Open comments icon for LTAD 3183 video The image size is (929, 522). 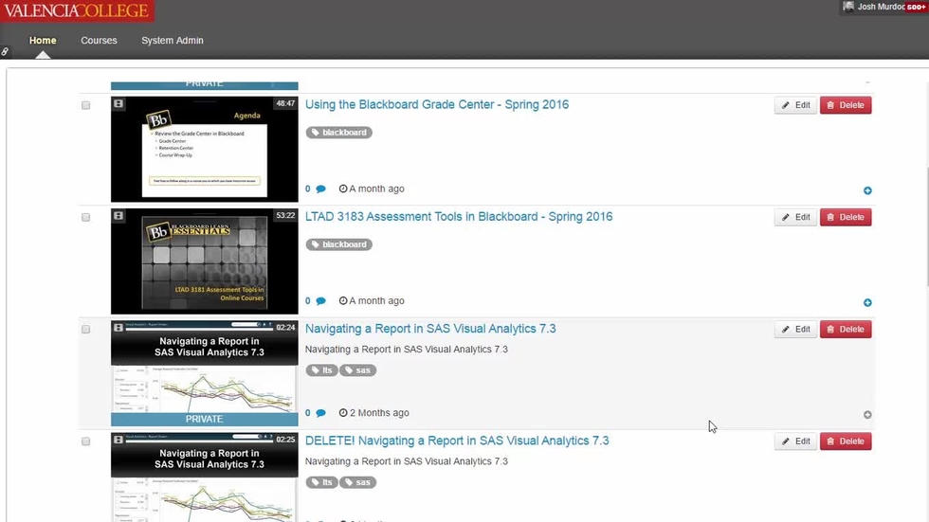coord(320,301)
